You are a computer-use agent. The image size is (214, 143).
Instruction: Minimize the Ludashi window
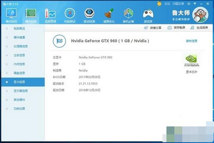click(x=201, y=4)
